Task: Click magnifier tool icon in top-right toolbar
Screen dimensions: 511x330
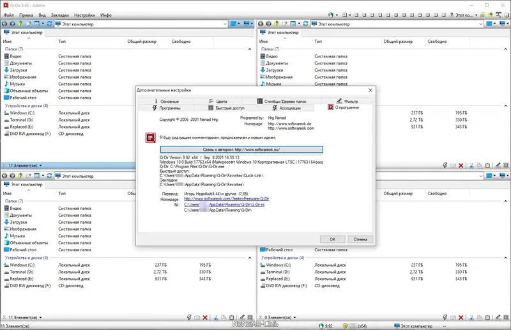Action: pyautogui.click(x=498, y=15)
